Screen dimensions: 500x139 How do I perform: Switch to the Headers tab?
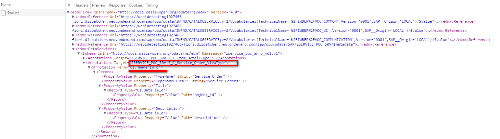[81, 5]
